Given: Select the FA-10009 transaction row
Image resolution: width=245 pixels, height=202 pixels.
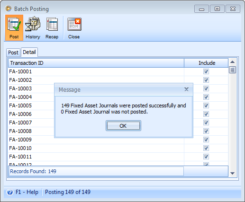Looking at the screenshot, I should [x=118, y=140].
